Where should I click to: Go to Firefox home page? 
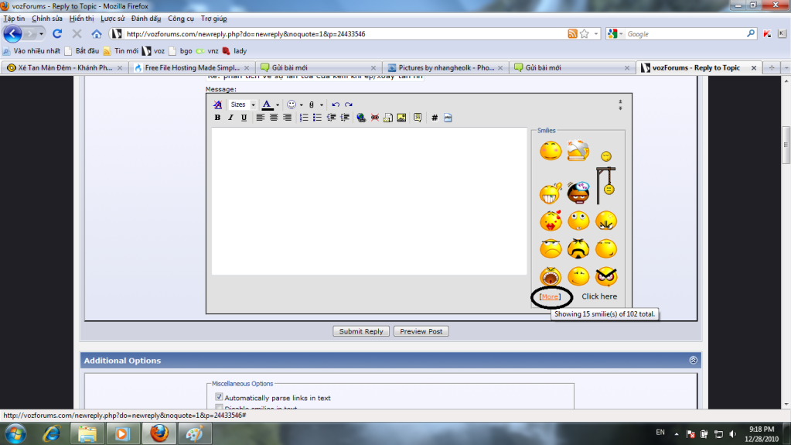pos(97,34)
